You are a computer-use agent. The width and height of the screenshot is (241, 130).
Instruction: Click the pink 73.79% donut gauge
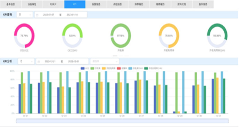24,36
